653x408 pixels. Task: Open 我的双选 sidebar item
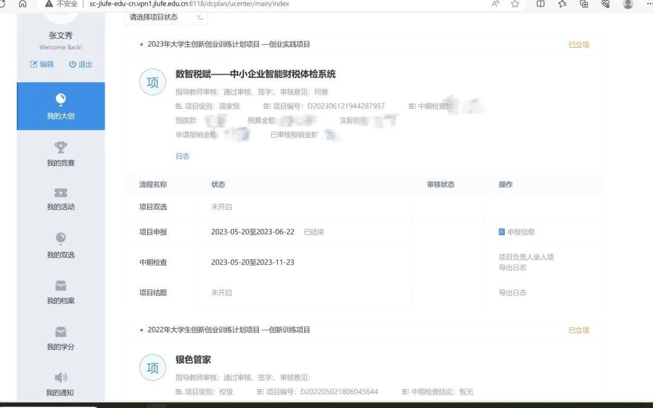pyautogui.click(x=61, y=245)
